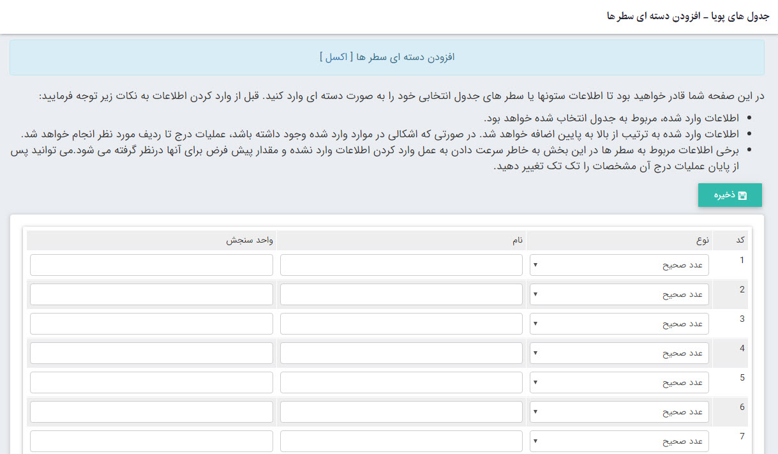Click the کد column header cell
This screenshot has width=778, height=454.
coord(738,239)
